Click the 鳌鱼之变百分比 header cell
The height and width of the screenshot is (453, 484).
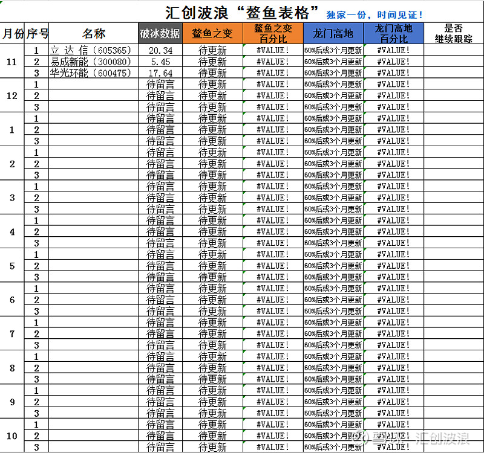pos(273,33)
